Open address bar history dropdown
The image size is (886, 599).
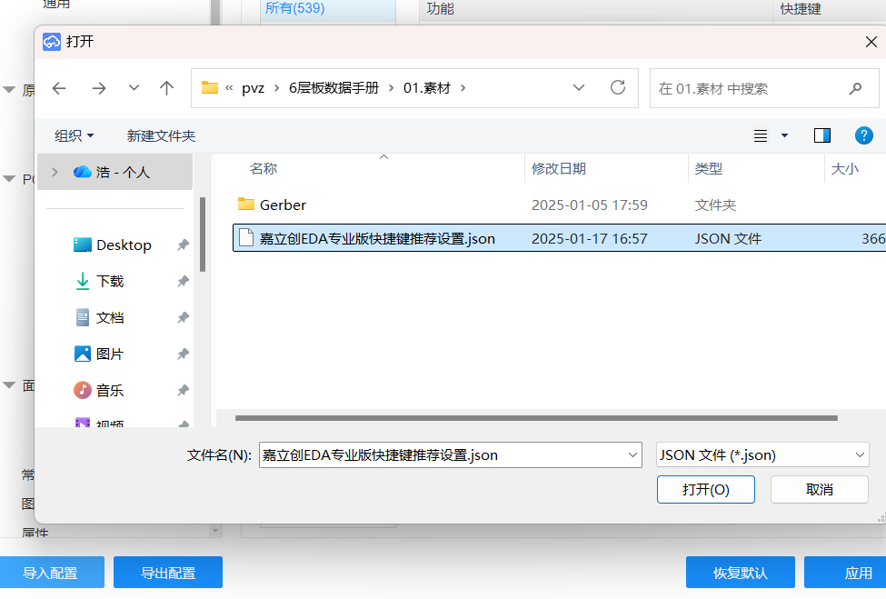579,87
